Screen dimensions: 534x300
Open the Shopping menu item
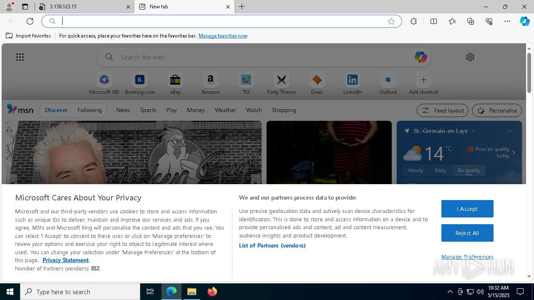point(284,110)
